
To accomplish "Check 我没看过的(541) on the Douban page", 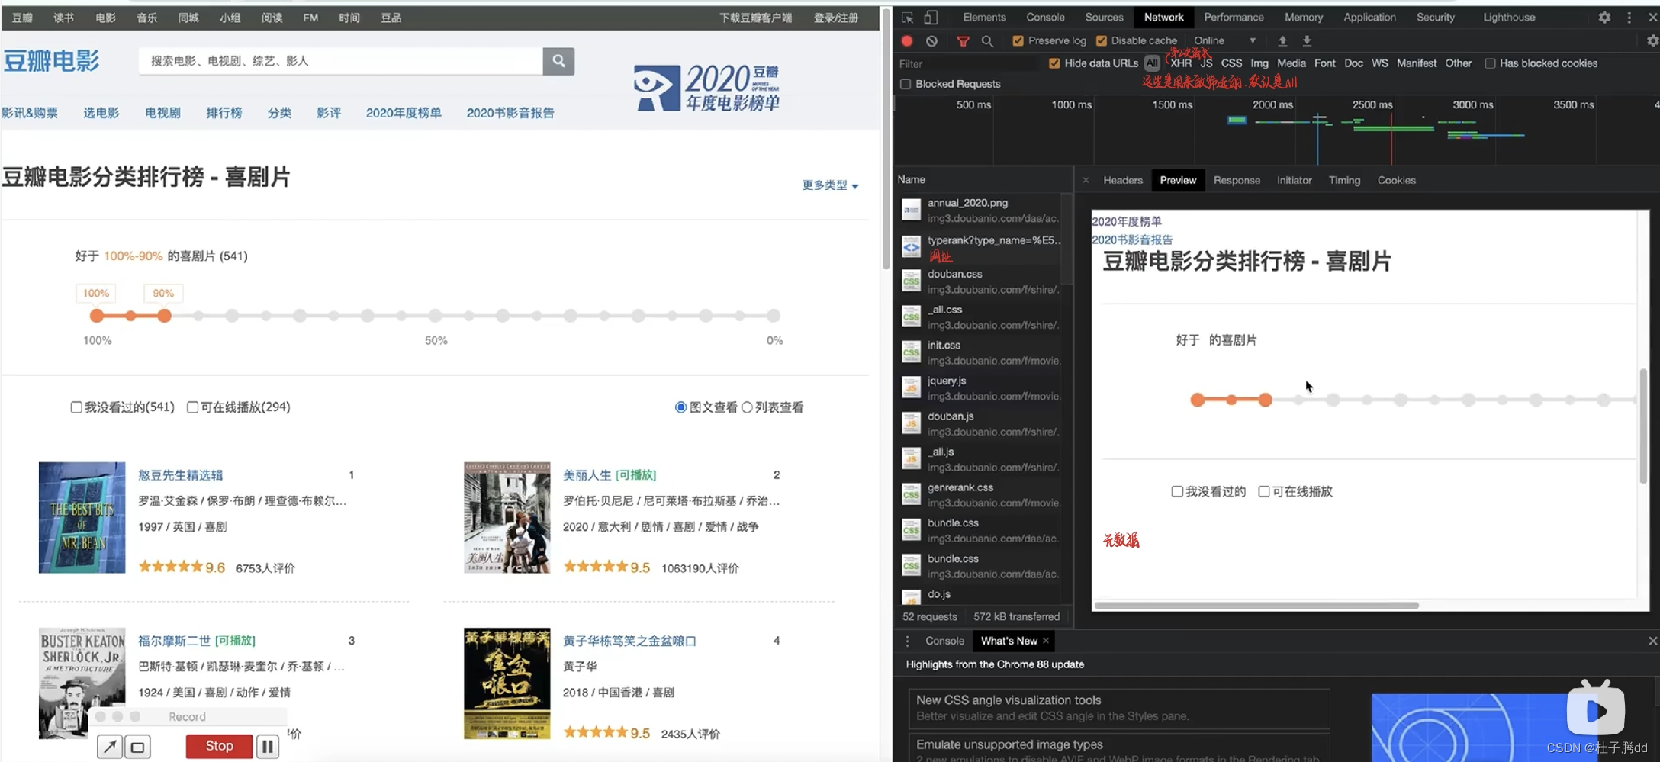I will click(76, 407).
